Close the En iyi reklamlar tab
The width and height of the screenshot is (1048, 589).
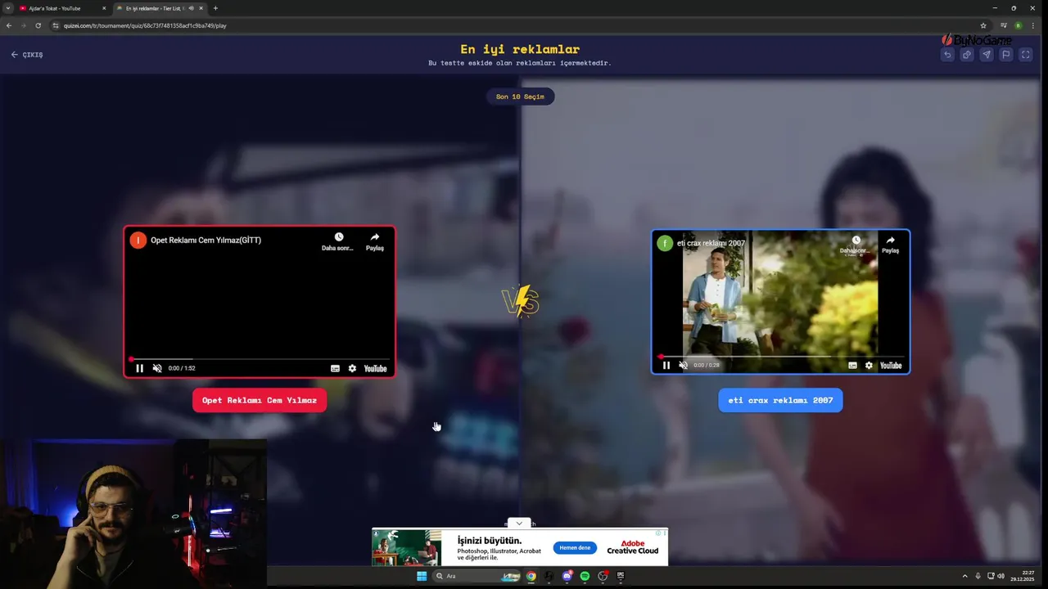[201, 8]
